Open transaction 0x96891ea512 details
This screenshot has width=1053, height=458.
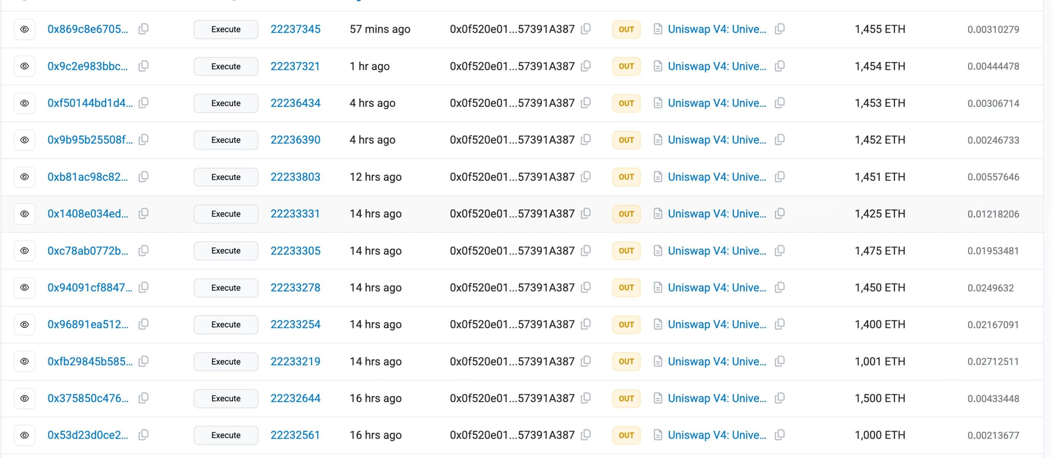(x=88, y=324)
